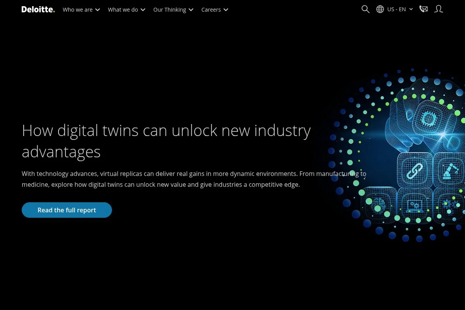Open the Our Thinking menu
The height and width of the screenshot is (310, 465).
click(x=170, y=10)
